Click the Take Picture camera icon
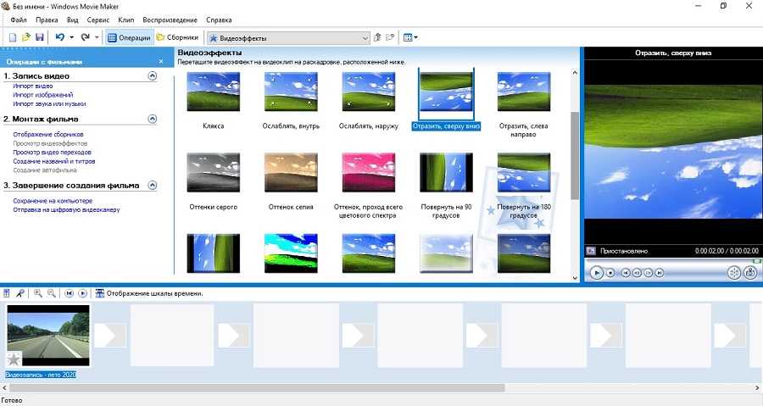This screenshot has width=763, height=406. pos(749,272)
